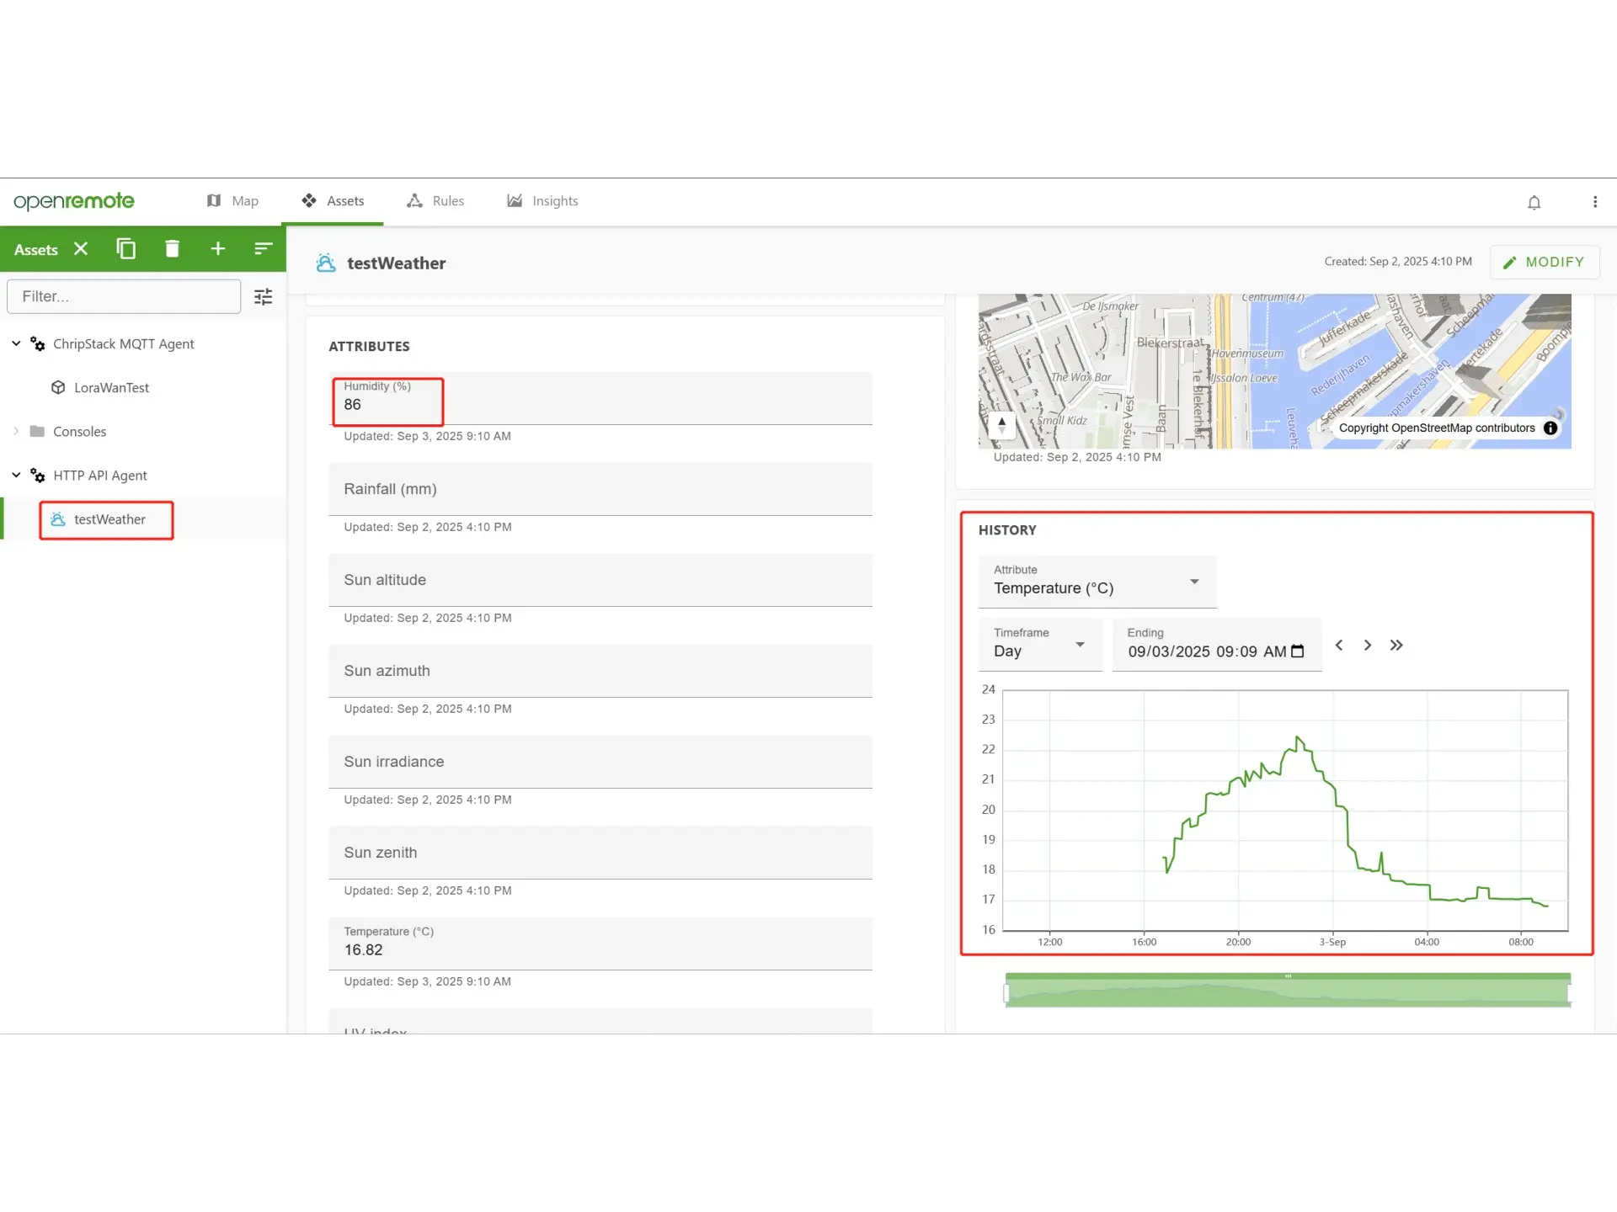This screenshot has height=1212, width=1617.
Task: Click the copy asset icon
Action: (126, 249)
